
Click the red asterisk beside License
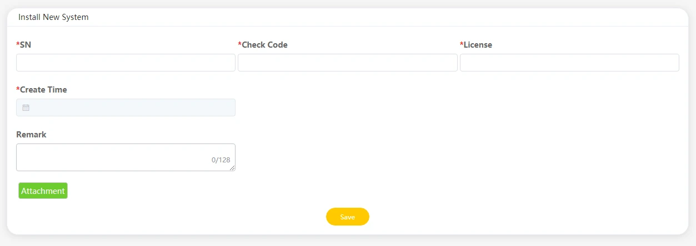462,44
